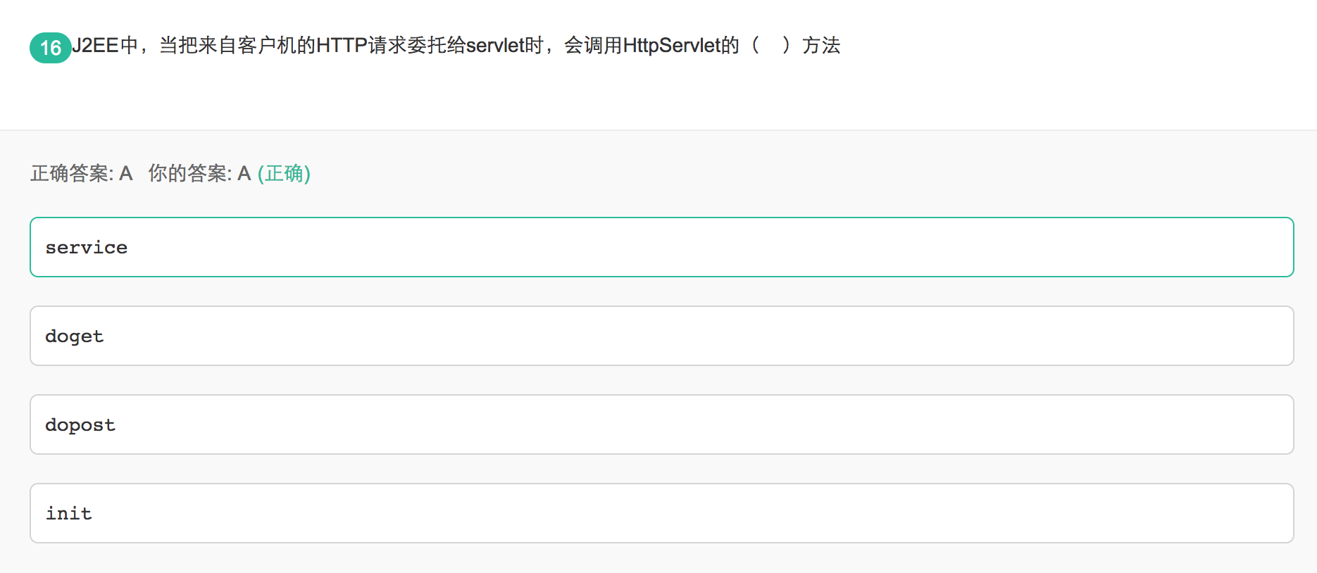Click the word HTTP in the question
1317x573 pixels.
coord(342,46)
